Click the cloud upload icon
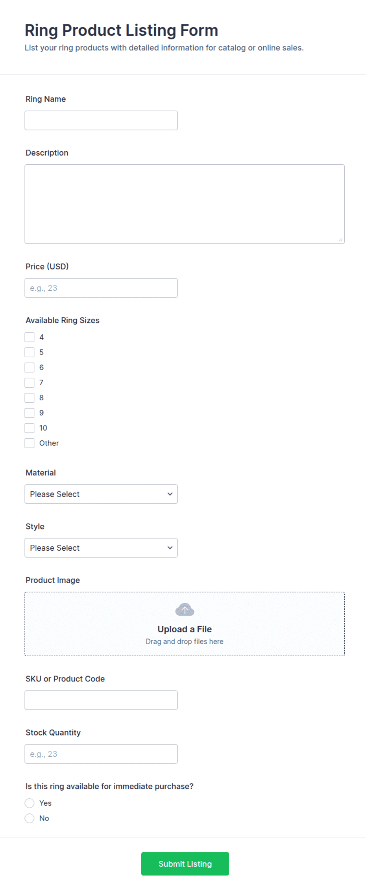 tap(185, 609)
